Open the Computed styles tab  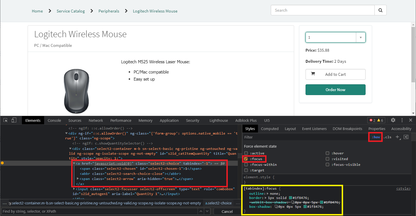270,129
